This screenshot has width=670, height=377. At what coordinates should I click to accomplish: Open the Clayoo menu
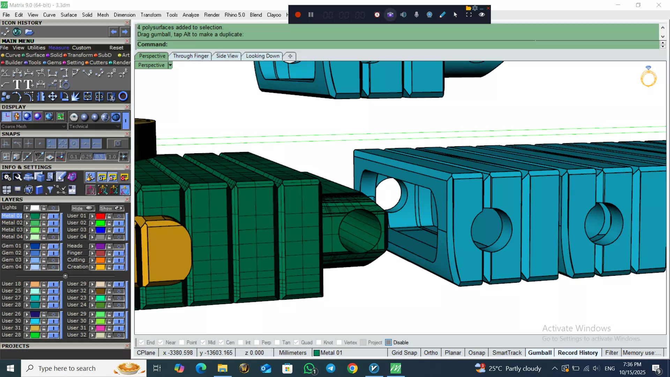[274, 15]
